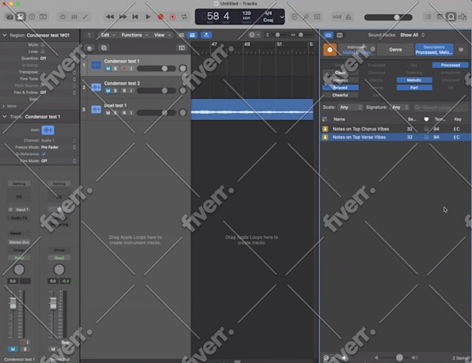472x363 pixels.
Task: Click the Duplicate Track button
Action: [104, 48]
